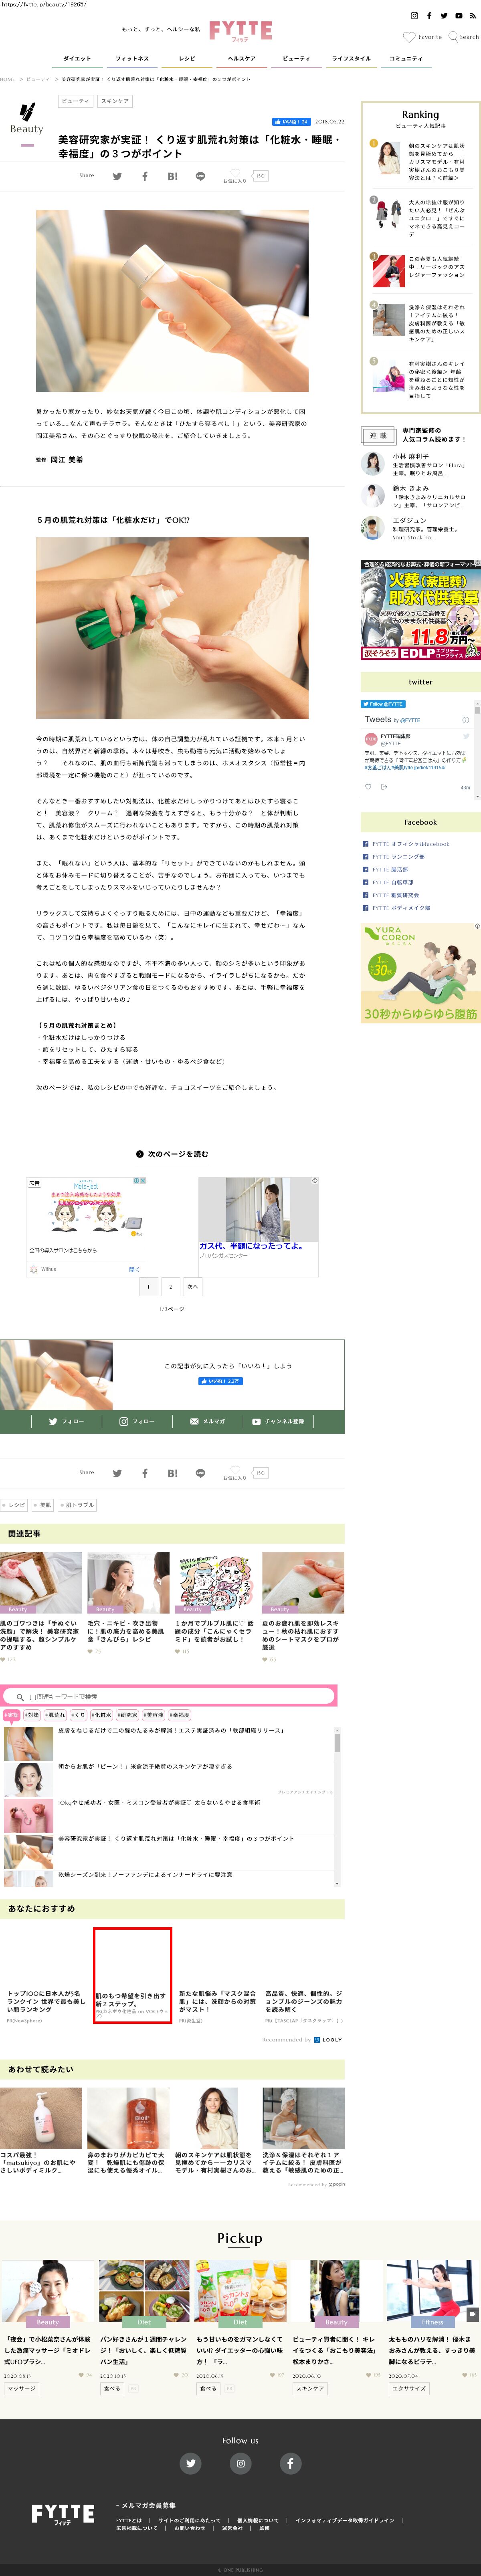Screen dimensions: 481x2576
Task: Click the スキンケア category tag above the title
Action: click(x=115, y=101)
